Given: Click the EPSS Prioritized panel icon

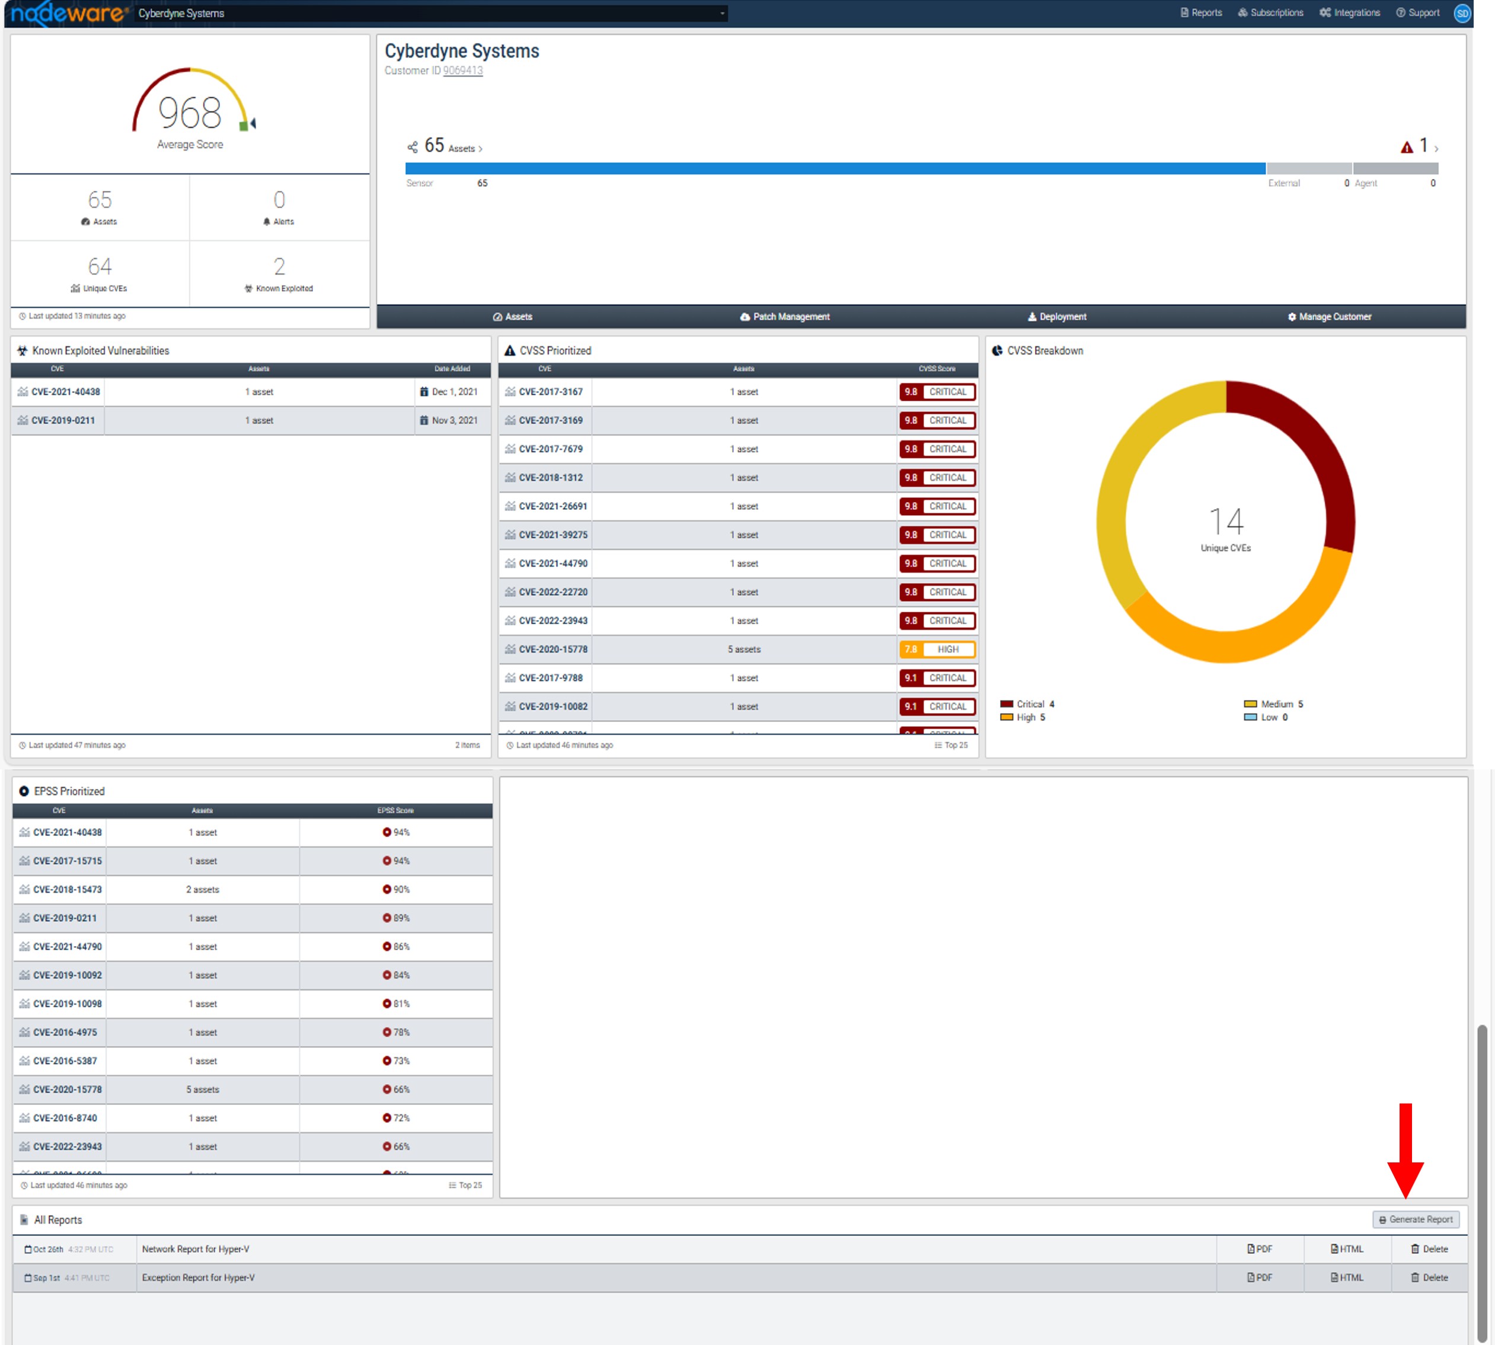Looking at the screenshot, I should coord(24,791).
